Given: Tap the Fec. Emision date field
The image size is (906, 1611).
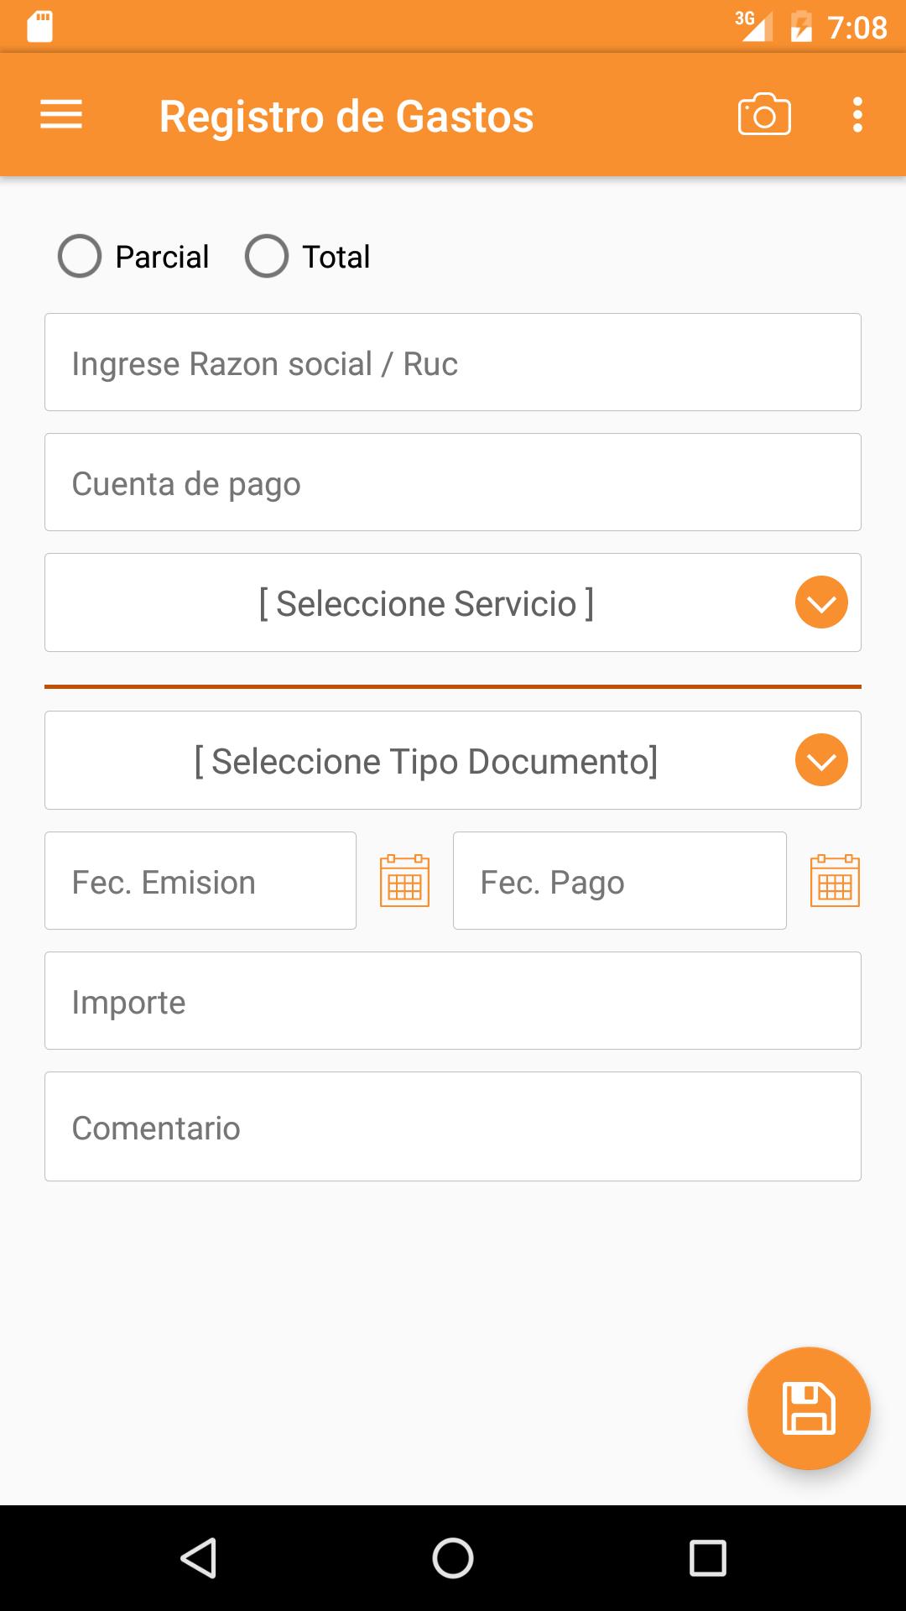Looking at the screenshot, I should pyautogui.click(x=200, y=881).
